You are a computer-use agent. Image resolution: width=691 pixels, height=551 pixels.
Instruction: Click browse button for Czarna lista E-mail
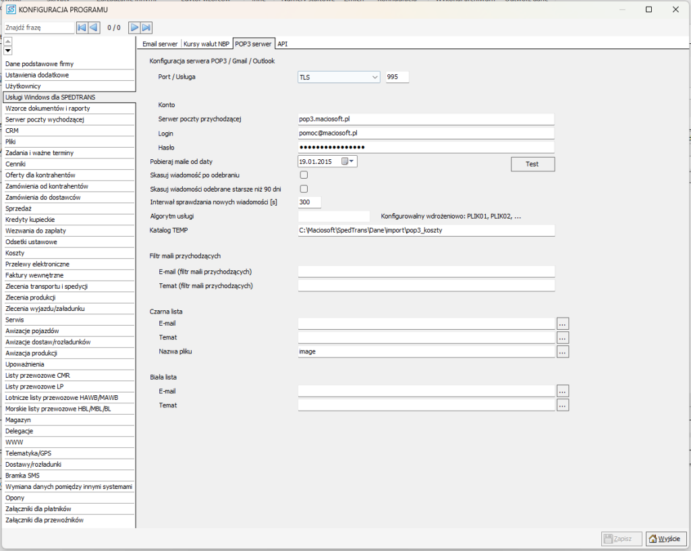563,324
